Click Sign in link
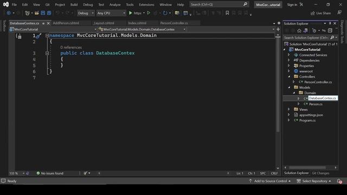This screenshot has width=347, height=195. click(x=292, y=4)
